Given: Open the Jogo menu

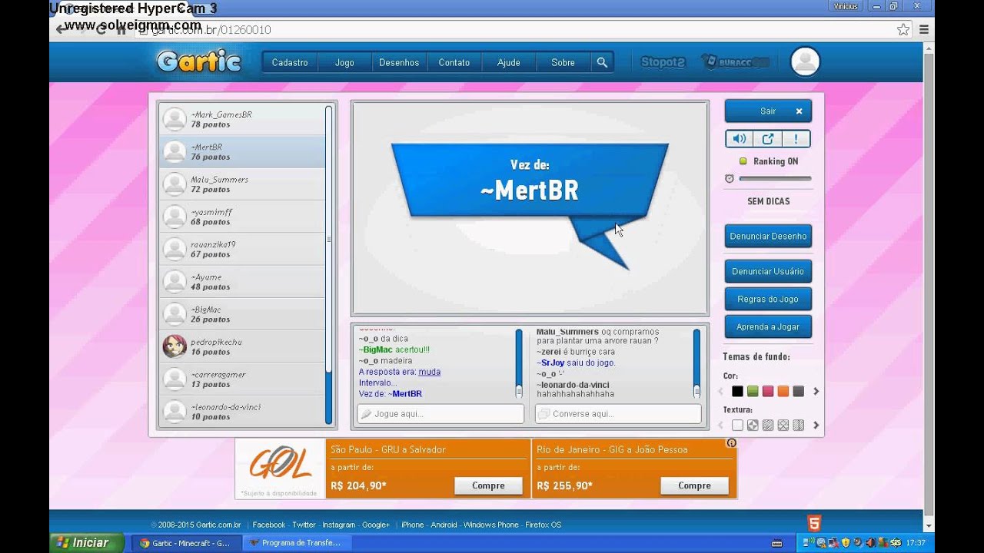Looking at the screenshot, I should click(344, 63).
